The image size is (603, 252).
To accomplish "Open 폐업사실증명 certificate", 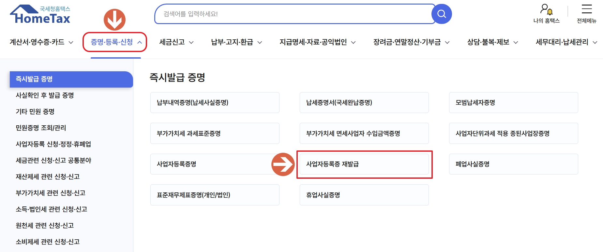I will click(513, 164).
